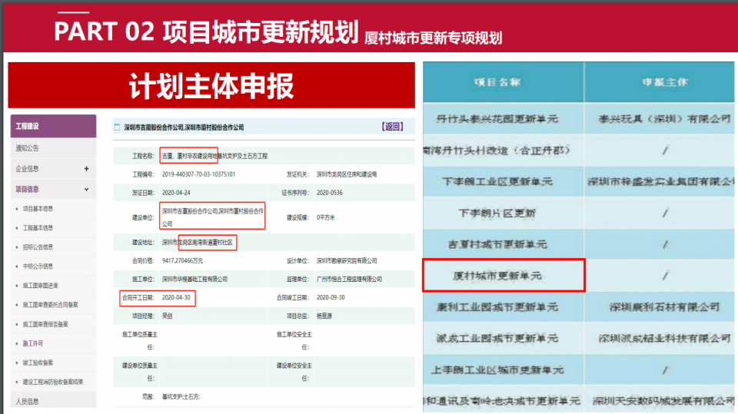The height and width of the screenshot is (414, 738).
Task: Select 工程基本信息 in the sidebar
Action: tap(38, 228)
